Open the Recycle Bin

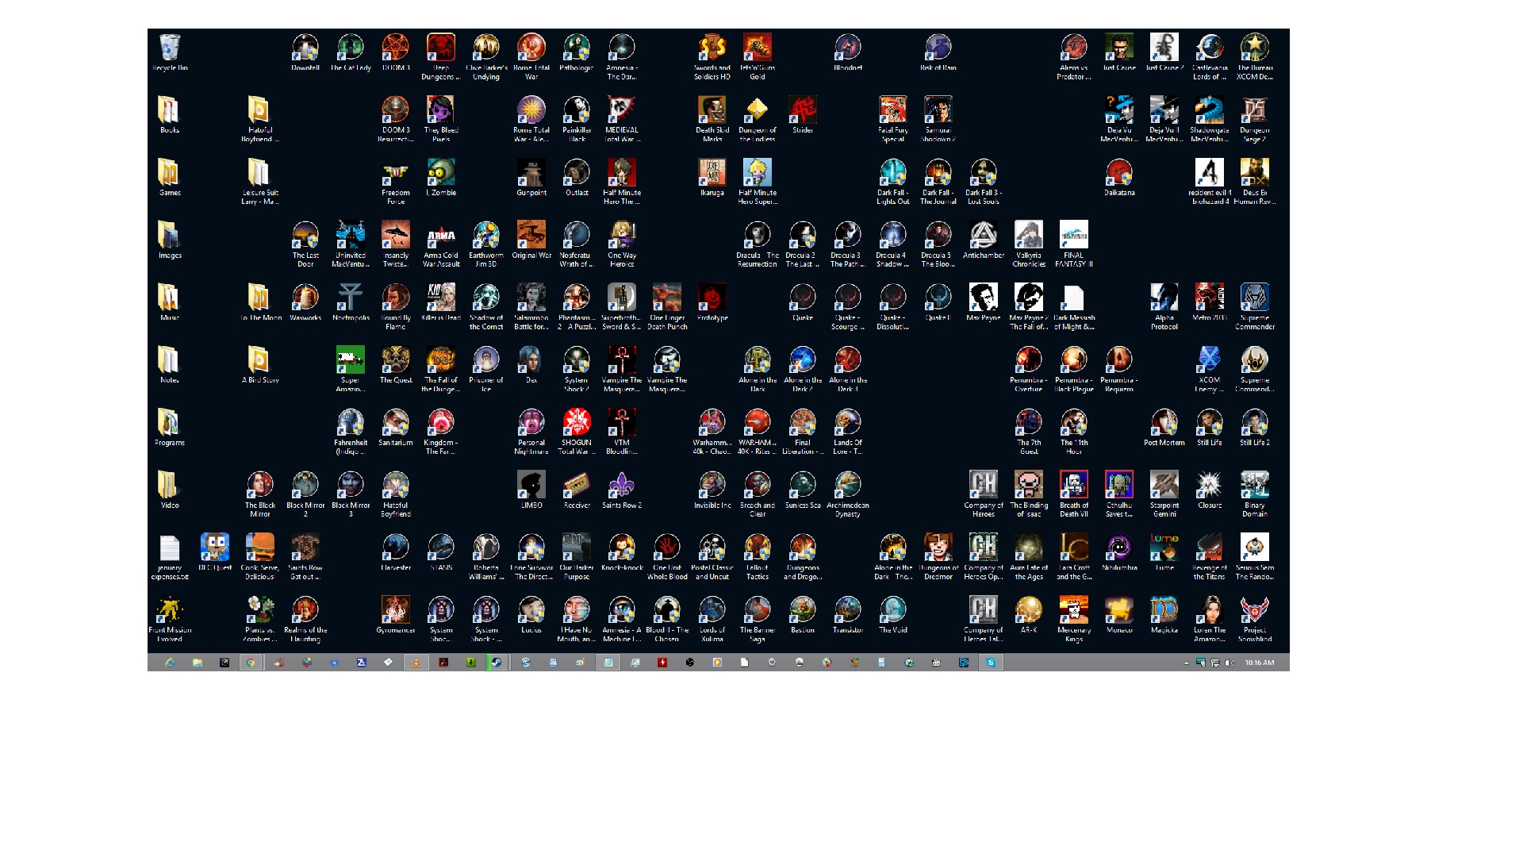[x=170, y=52]
